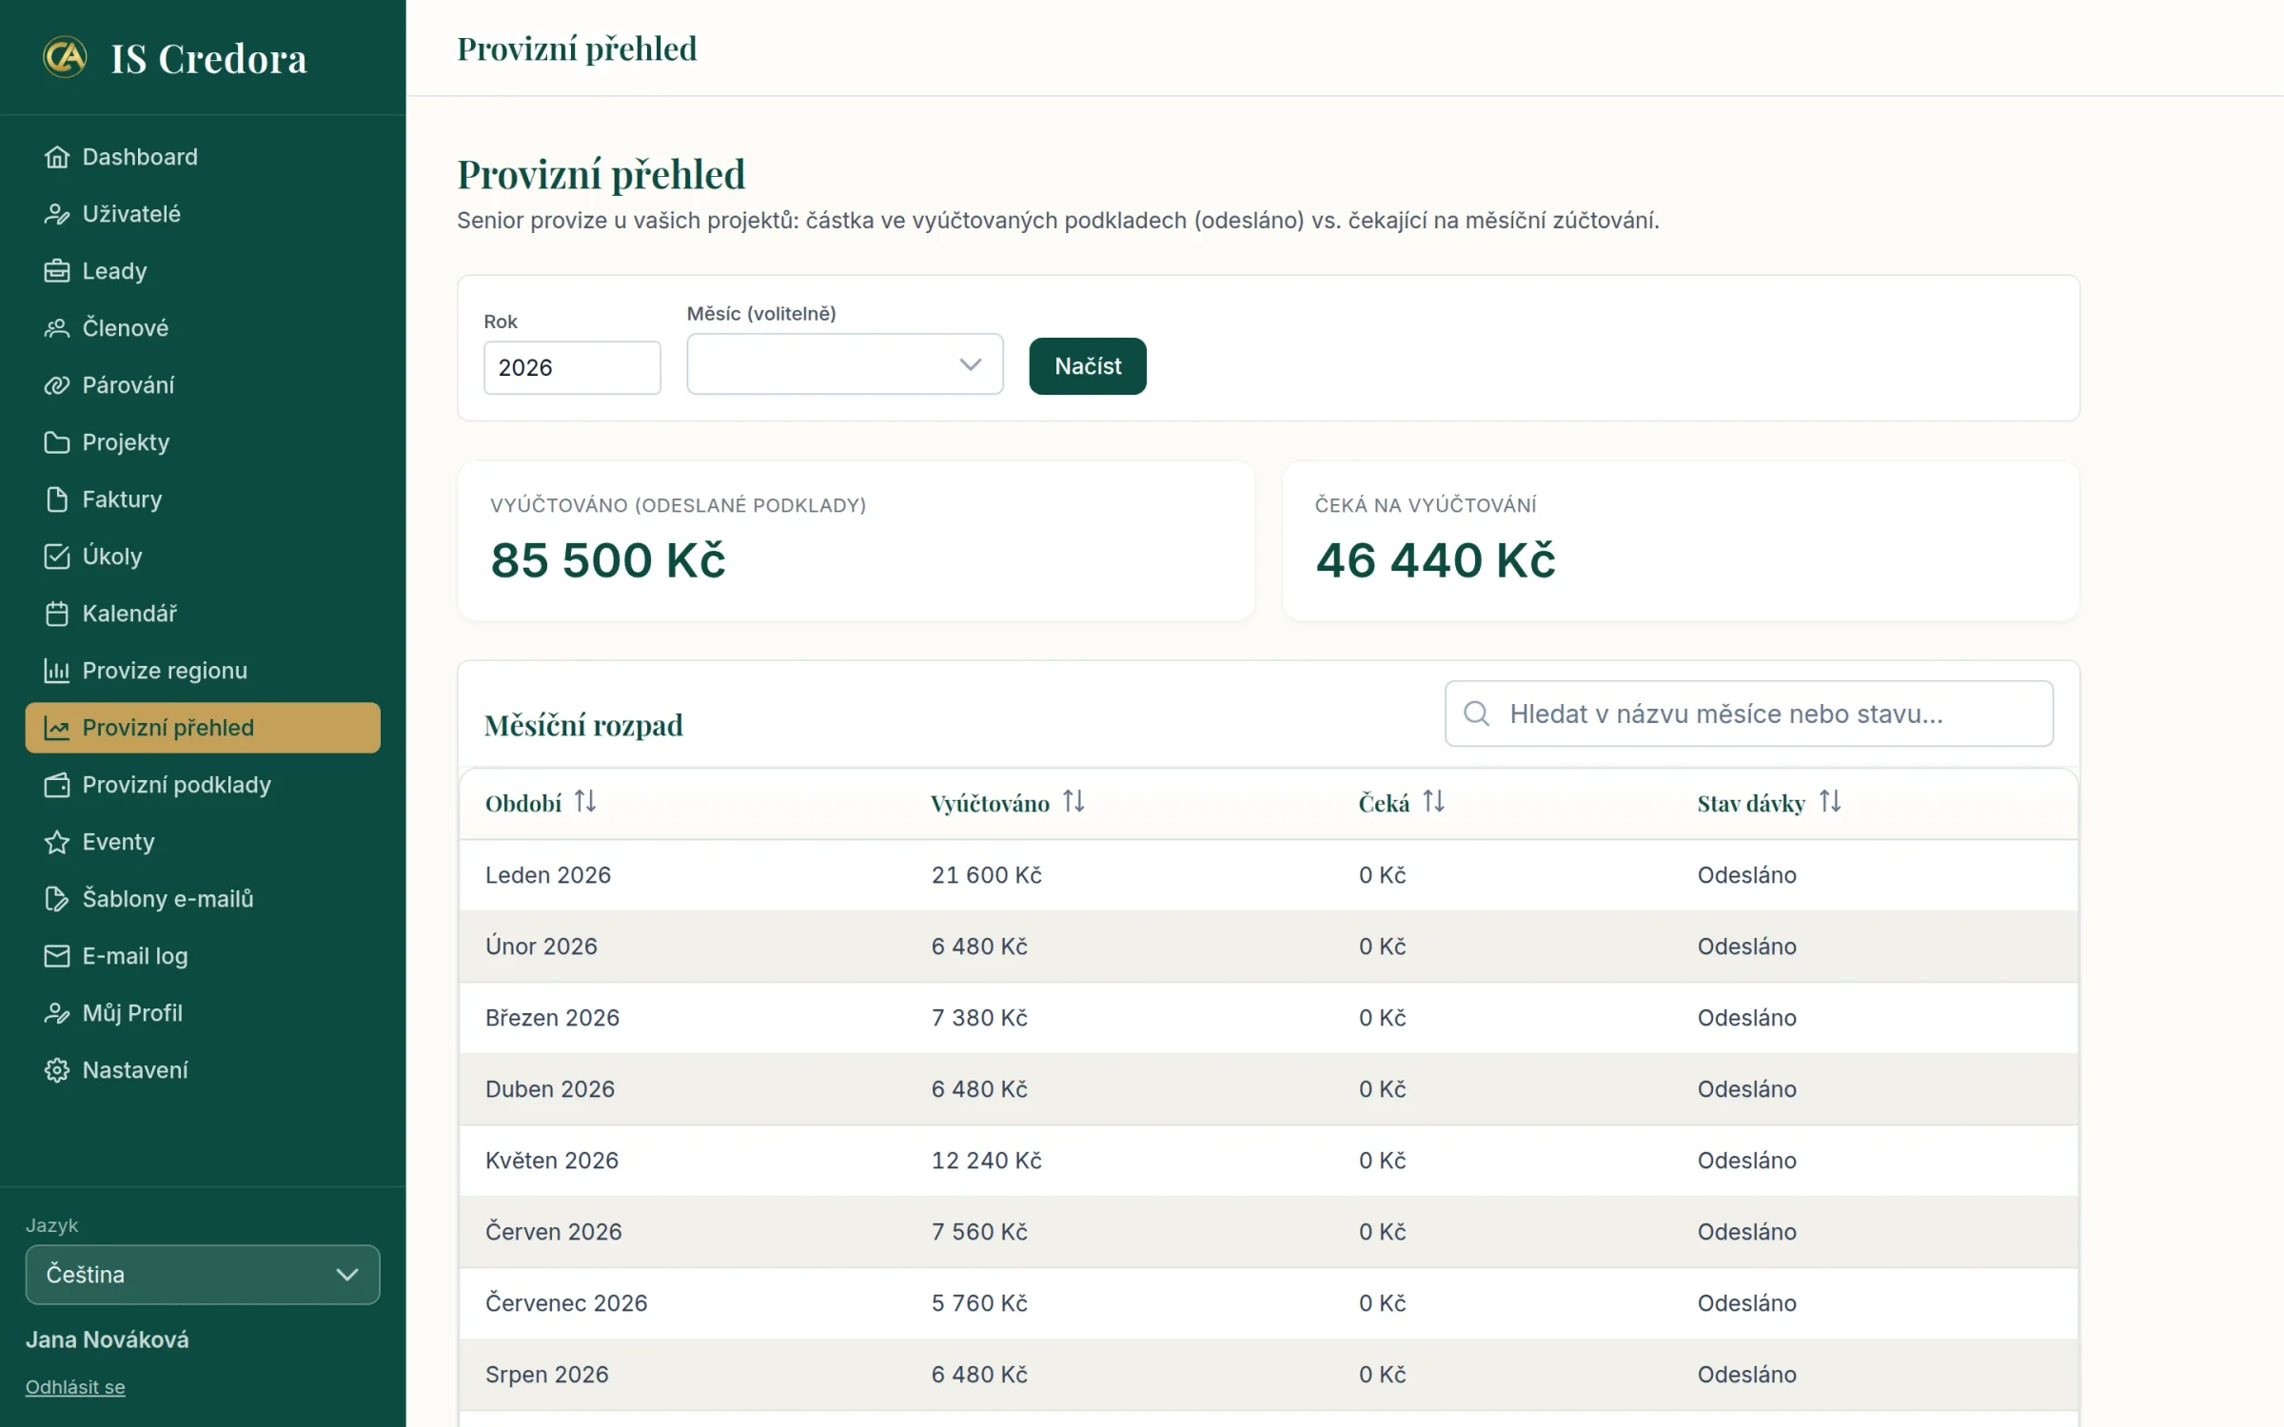Open Provize regionu menu label

pyautogui.click(x=165, y=671)
